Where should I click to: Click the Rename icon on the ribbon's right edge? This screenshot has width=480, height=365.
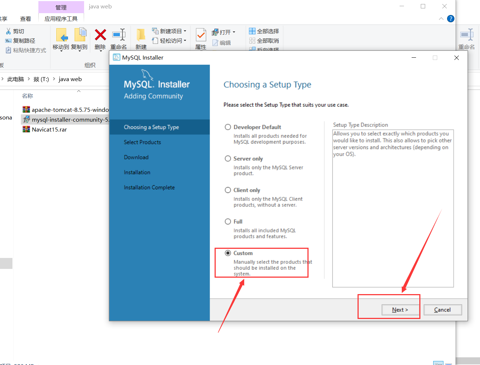pos(467,35)
